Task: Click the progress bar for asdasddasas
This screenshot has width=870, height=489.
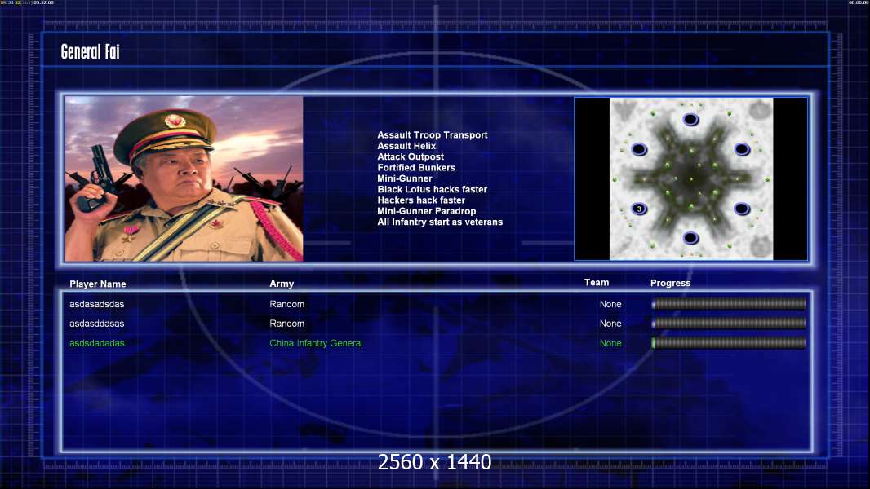Action: tap(729, 324)
